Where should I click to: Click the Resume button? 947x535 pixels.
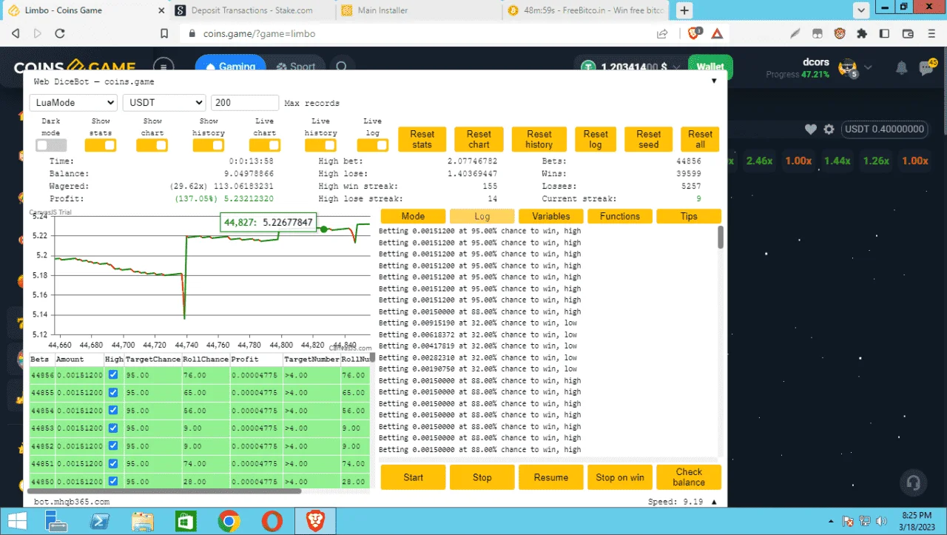550,477
